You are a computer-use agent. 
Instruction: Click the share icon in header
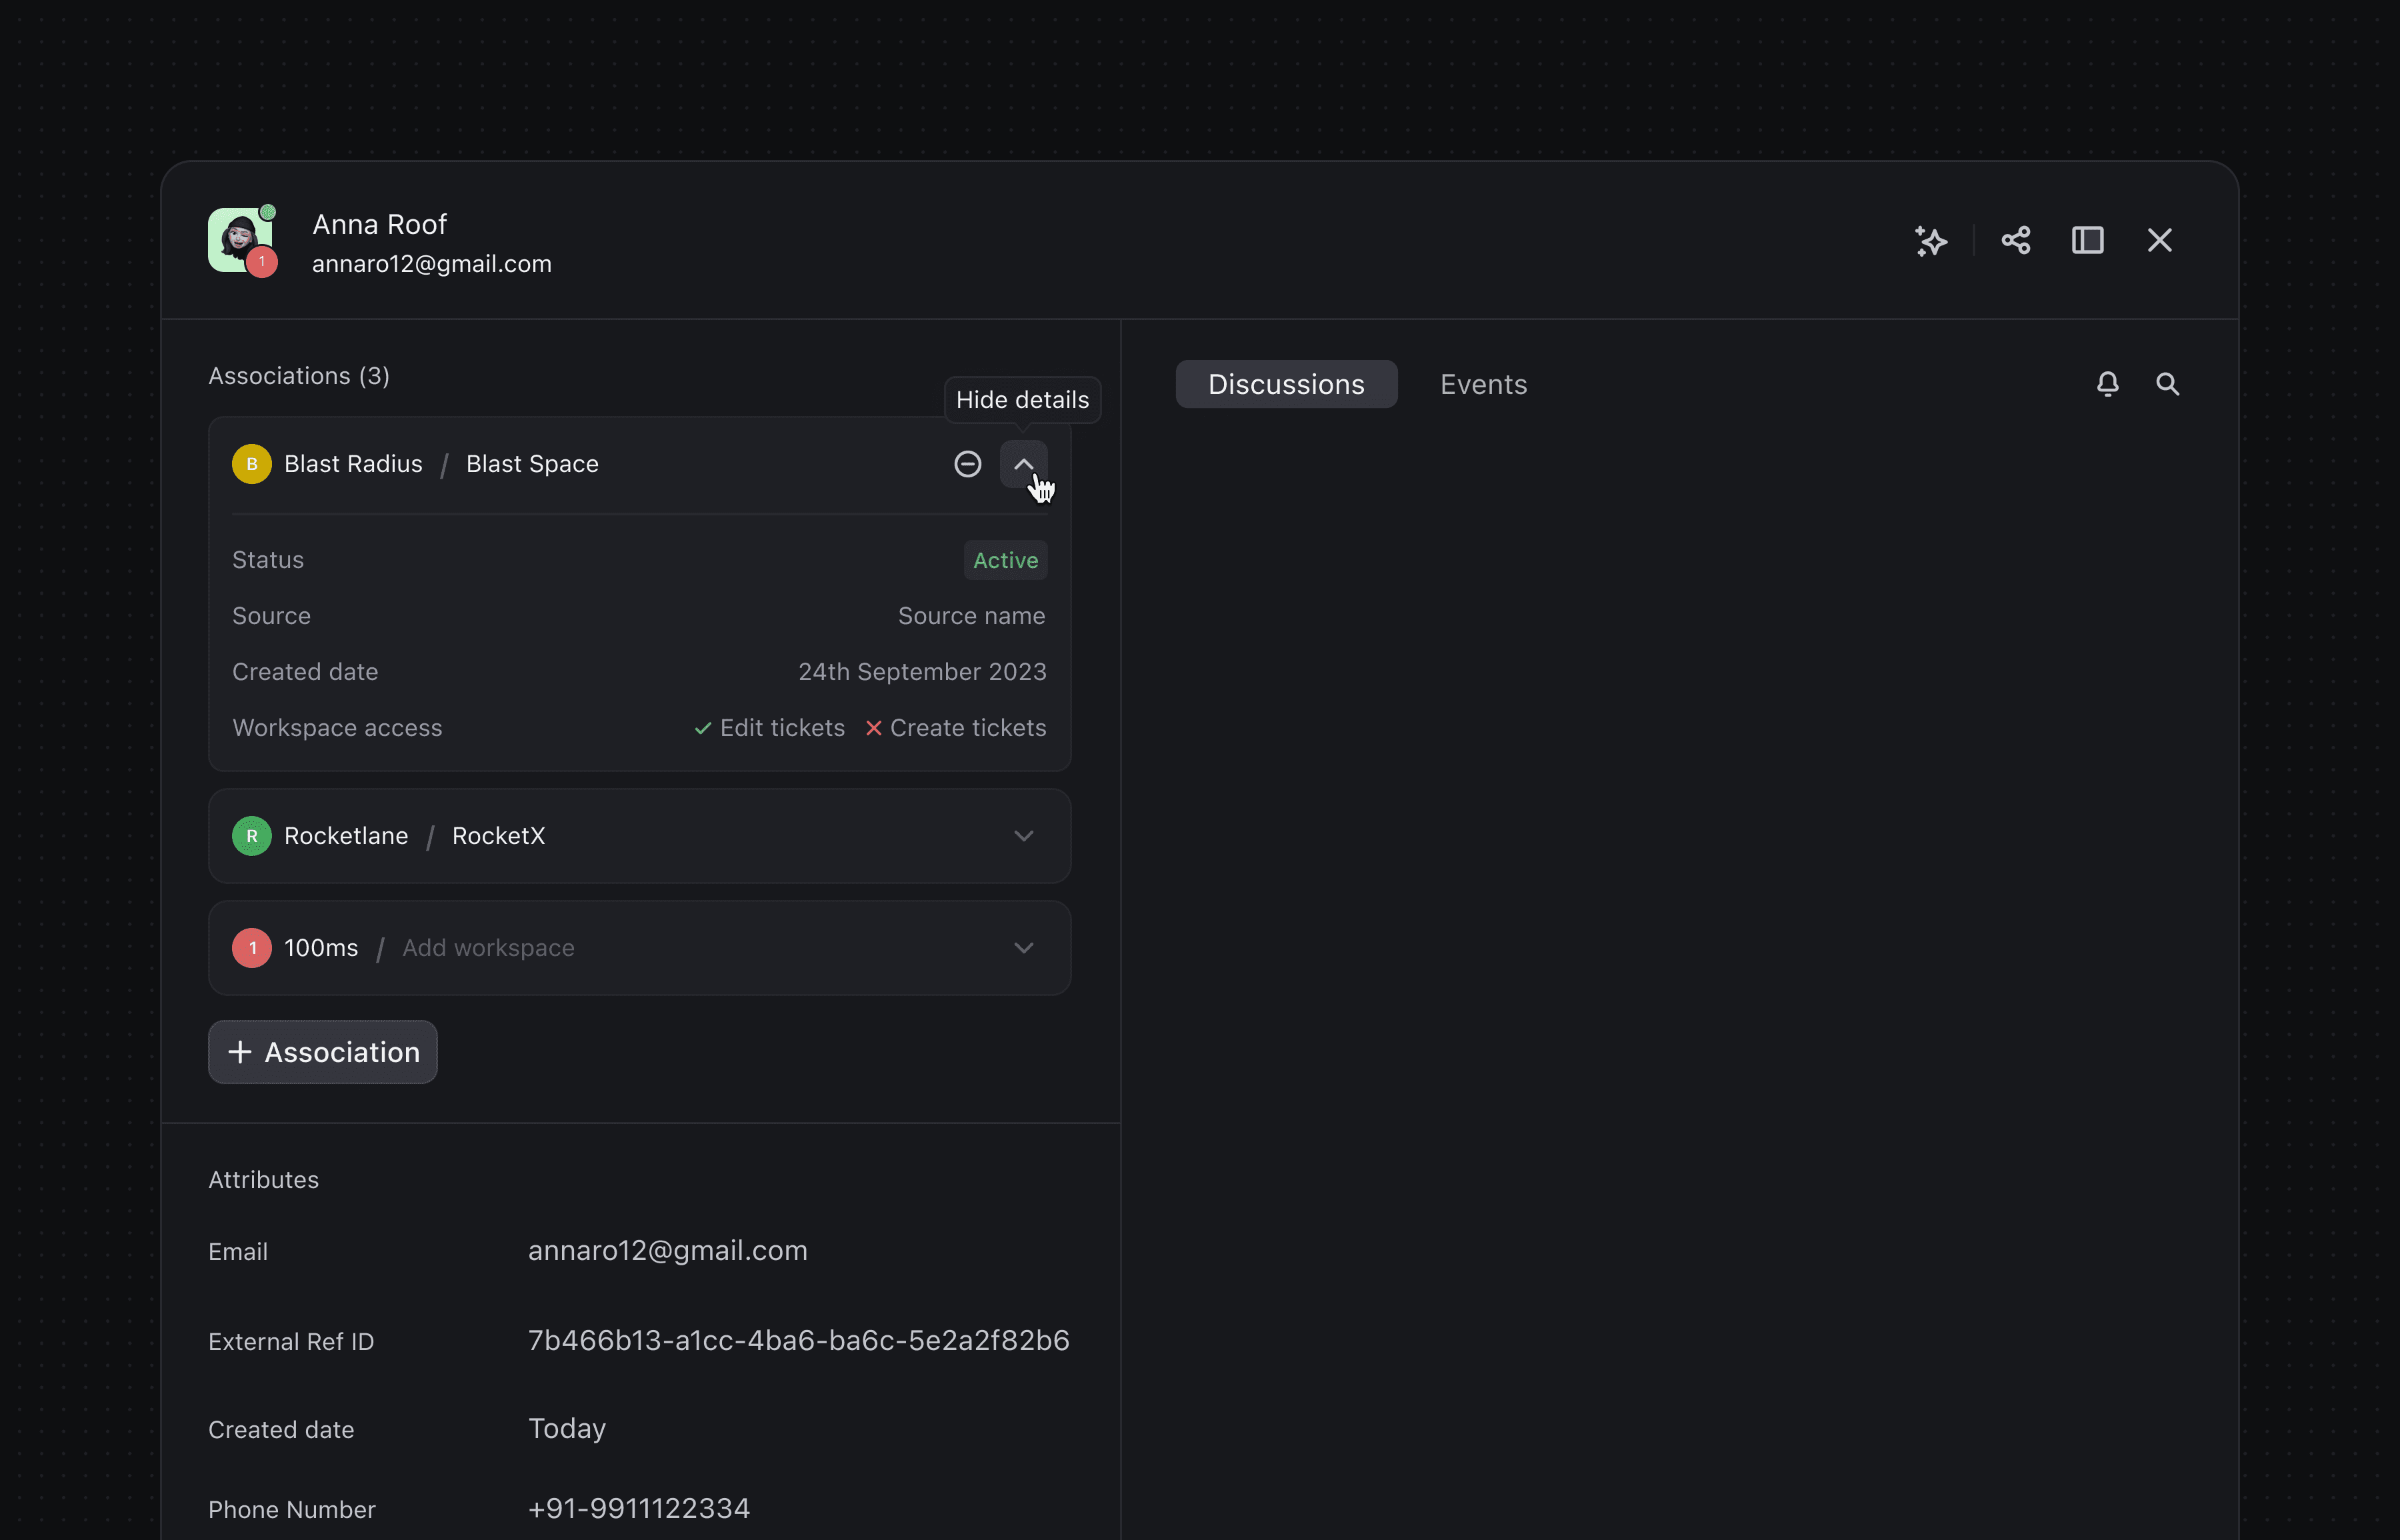pyautogui.click(x=2015, y=241)
